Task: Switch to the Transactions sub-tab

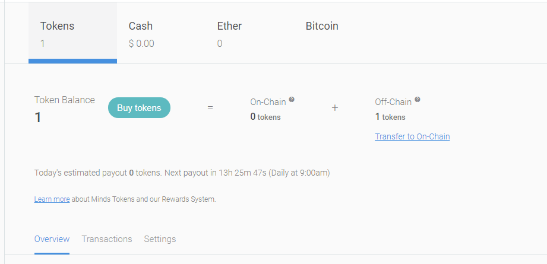Action: (x=107, y=239)
